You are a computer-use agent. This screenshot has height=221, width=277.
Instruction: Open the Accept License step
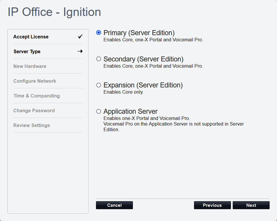(x=48, y=37)
